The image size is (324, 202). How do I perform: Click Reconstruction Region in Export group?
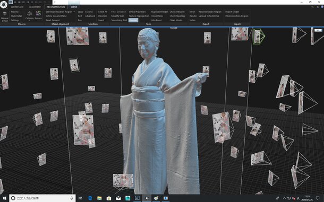pyautogui.click(x=210, y=12)
